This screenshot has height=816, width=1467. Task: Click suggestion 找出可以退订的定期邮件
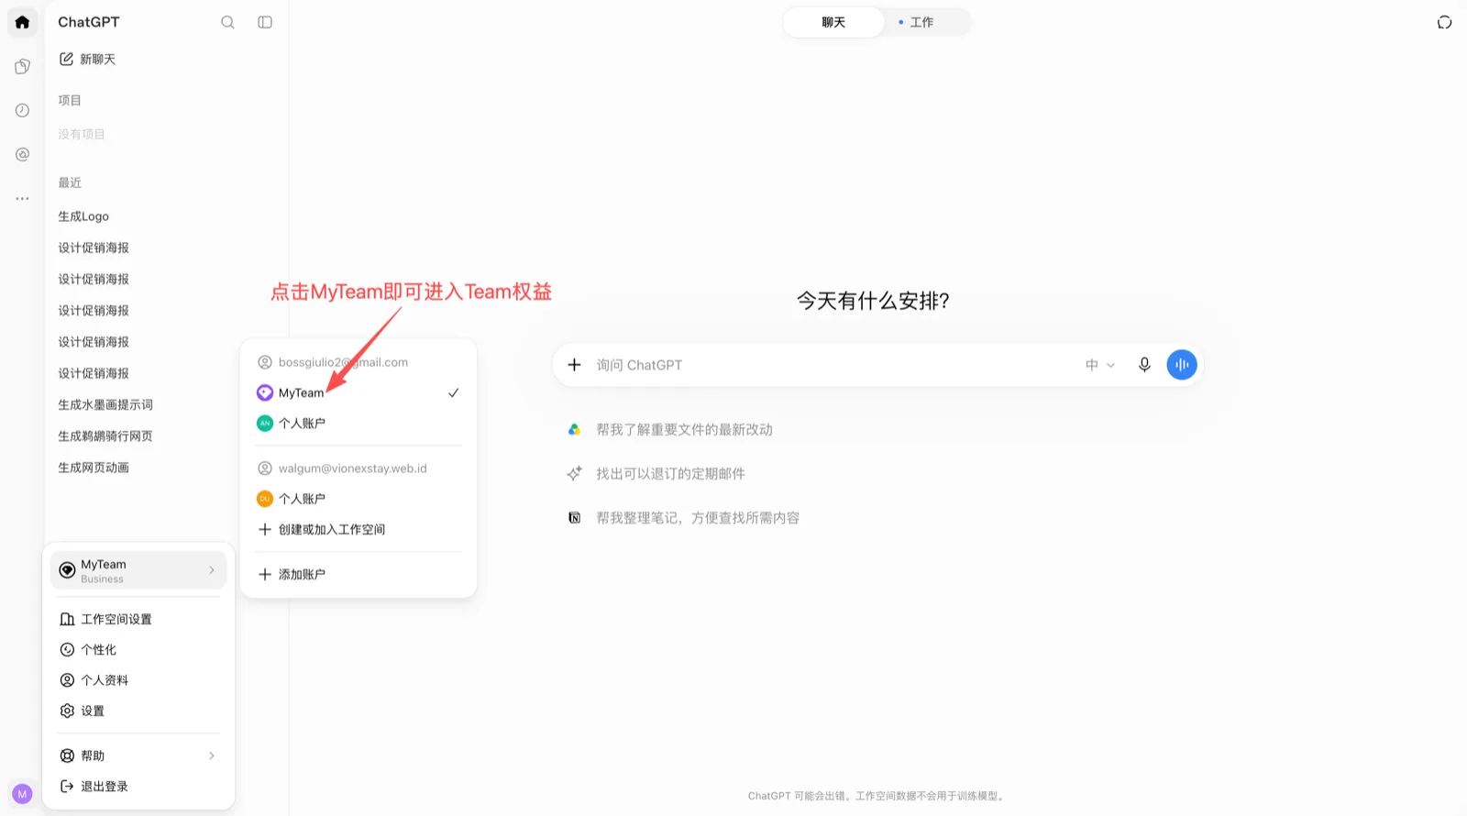[x=670, y=473]
